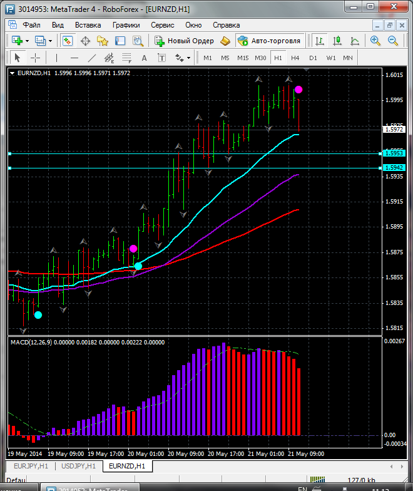Select the crosshair tool
Image resolution: width=413 pixels, height=491 pixels.
point(36,58)
